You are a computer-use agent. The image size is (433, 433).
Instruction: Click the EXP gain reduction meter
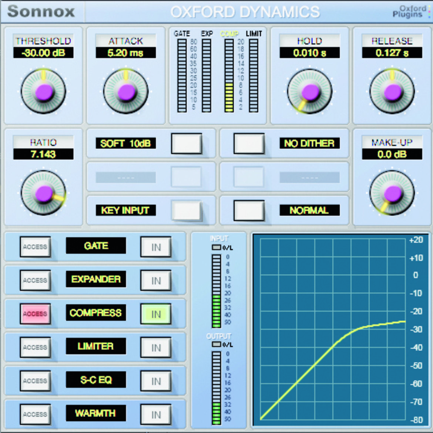[x=207, y=75]
